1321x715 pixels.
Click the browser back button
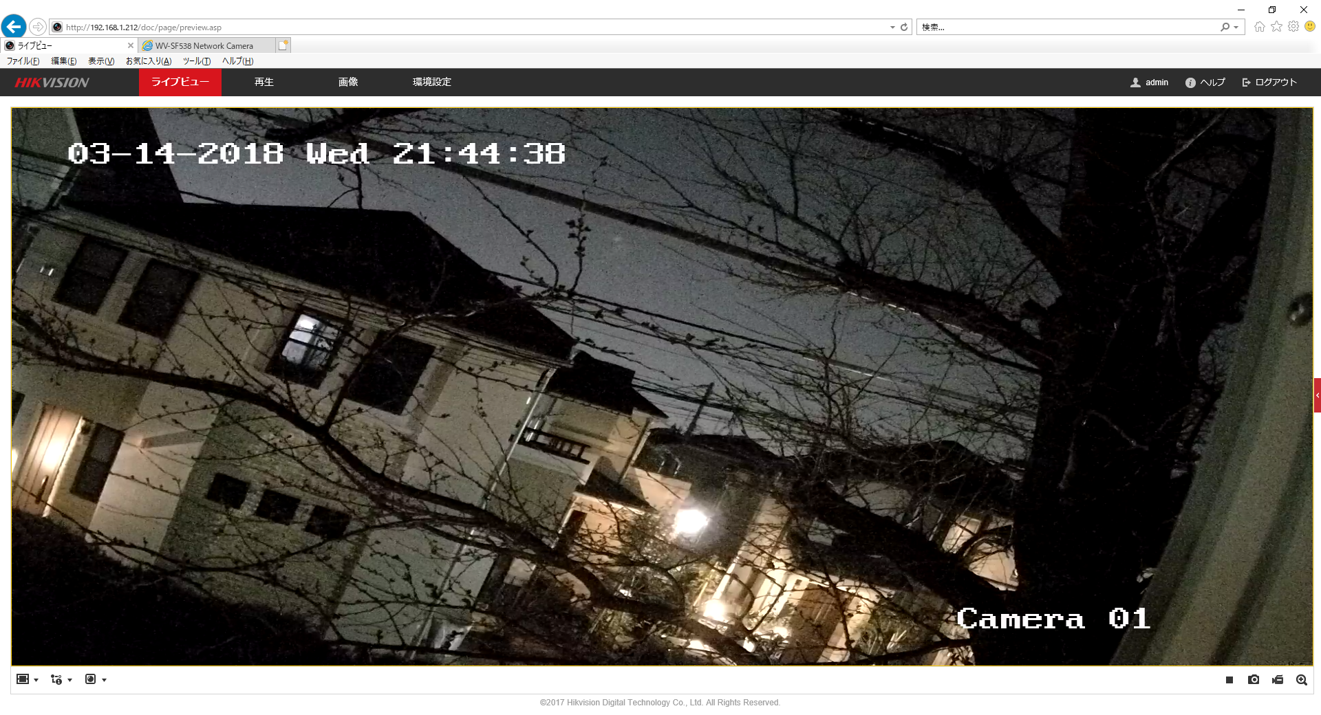coord(14,27)
